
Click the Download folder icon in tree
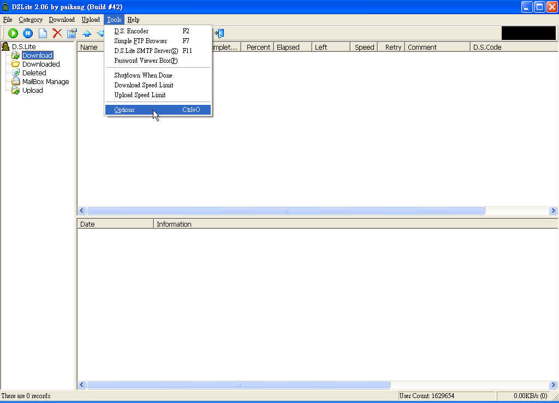point(15,55)
